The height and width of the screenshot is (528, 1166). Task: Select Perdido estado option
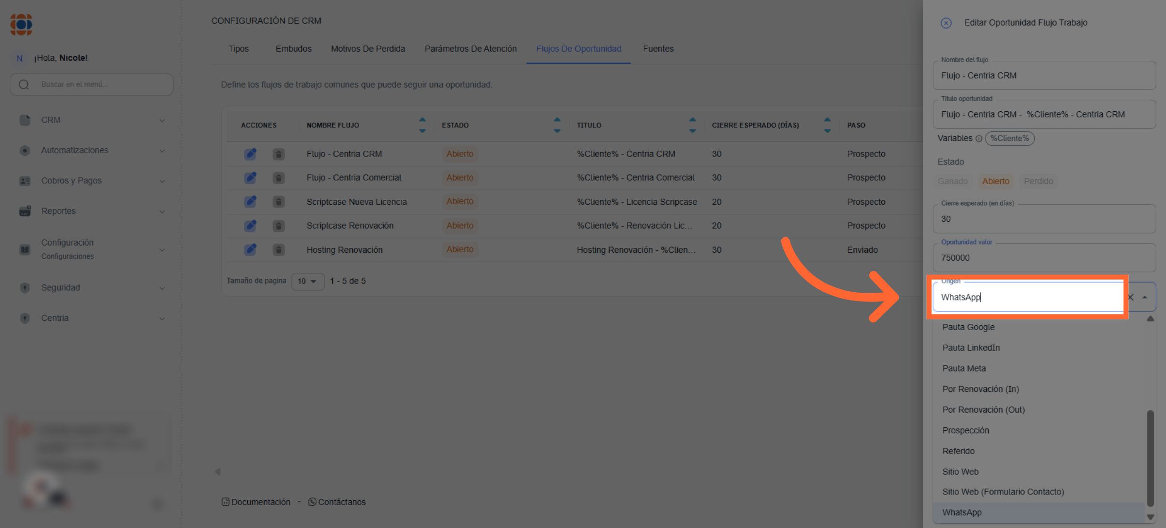pos(1038,181)
